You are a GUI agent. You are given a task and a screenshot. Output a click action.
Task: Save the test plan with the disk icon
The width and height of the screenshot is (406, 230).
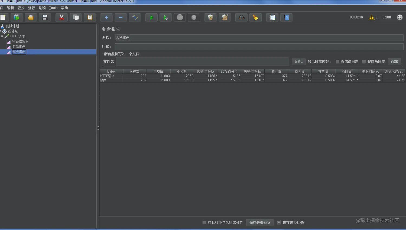point(45,17)
